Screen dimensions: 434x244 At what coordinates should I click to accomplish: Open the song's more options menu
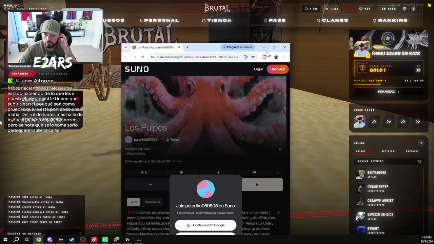[x=278, y=172]
